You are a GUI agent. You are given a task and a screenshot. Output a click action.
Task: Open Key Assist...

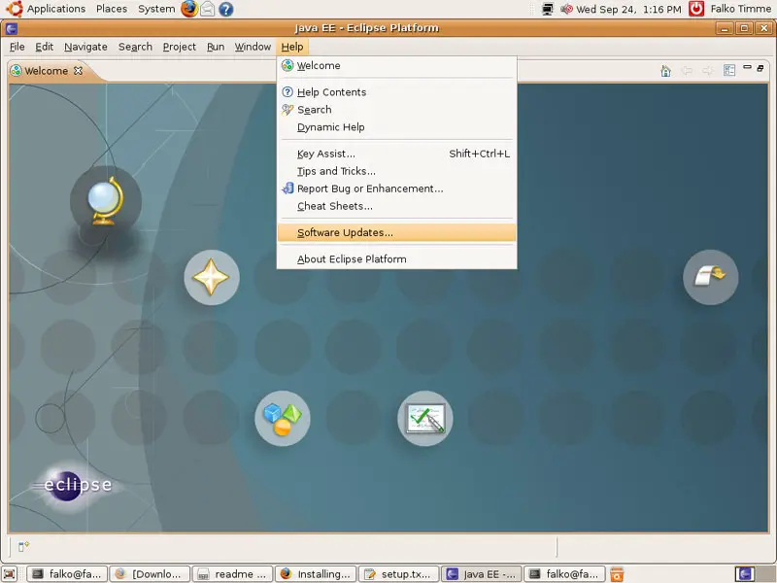point(397,154)
